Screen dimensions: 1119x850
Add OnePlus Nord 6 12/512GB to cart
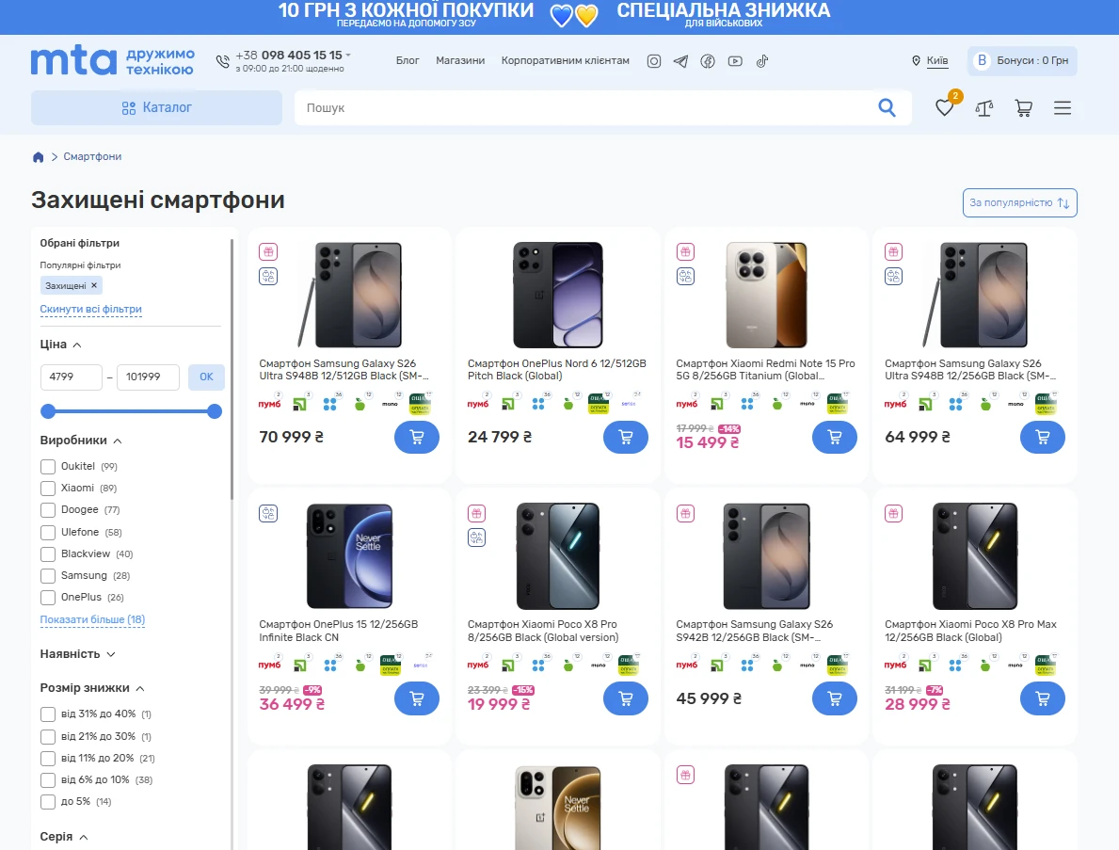click(626, 438)
